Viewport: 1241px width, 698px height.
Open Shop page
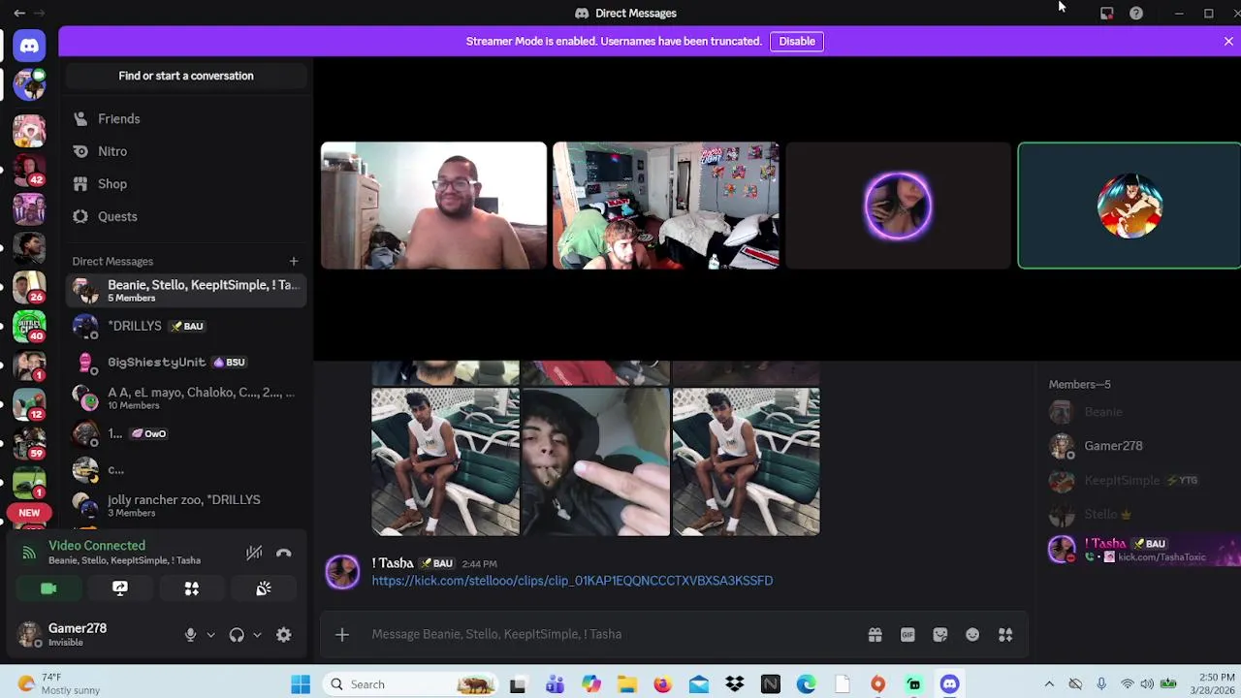pyautogui.click(x=186, y=183)
